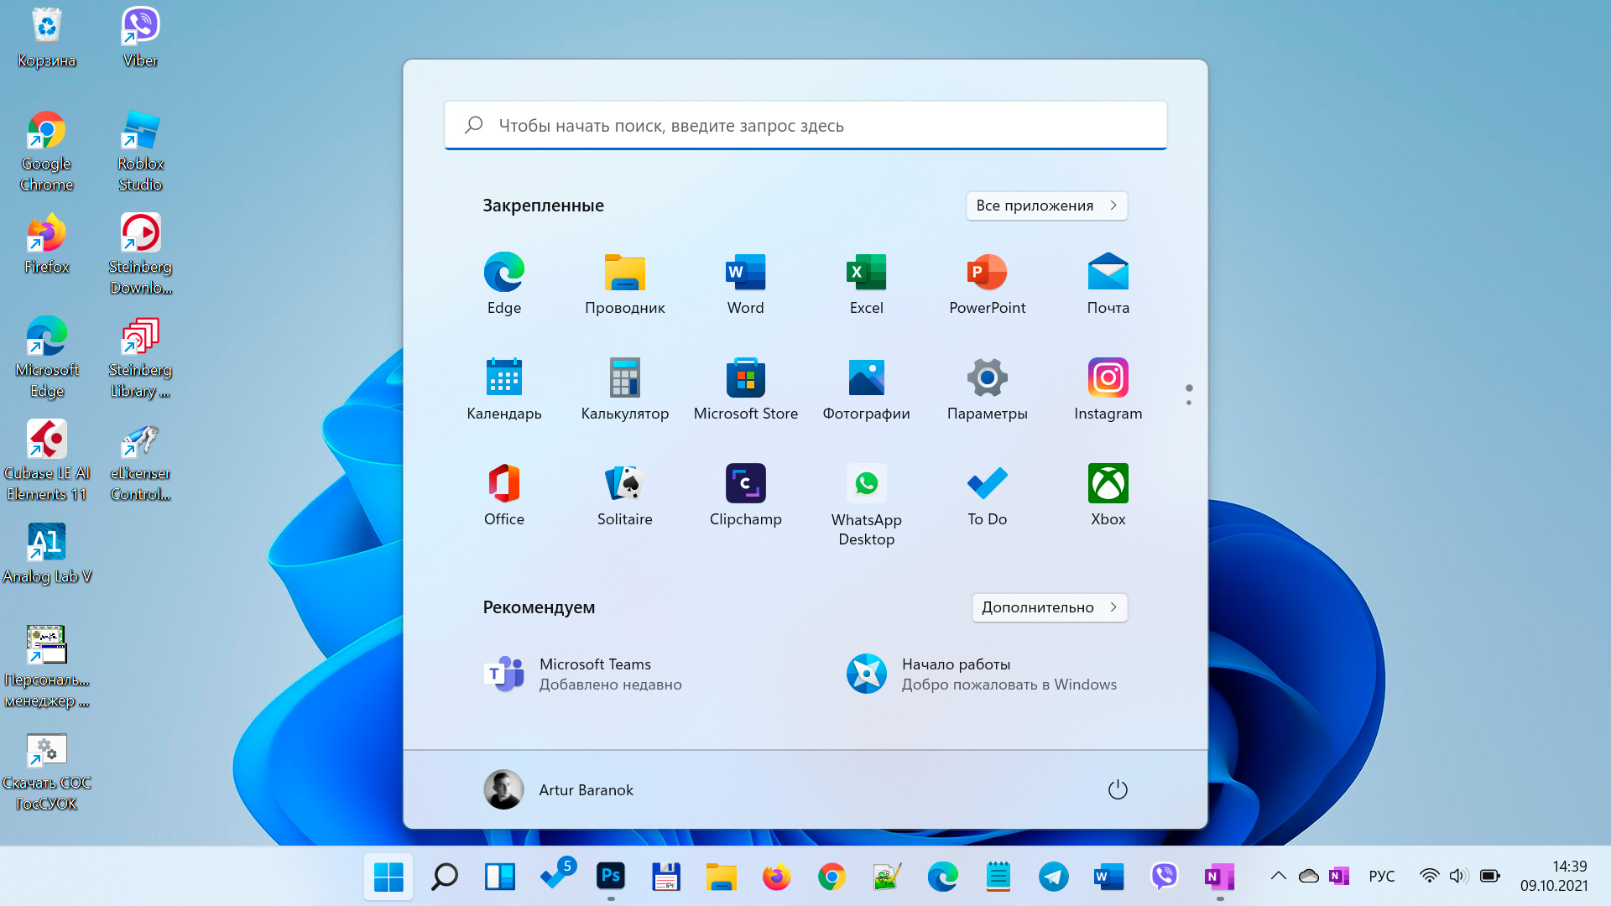Image resolution: width=1611 pixels, height=906 pixels.
Task: Select Cubase LE AI Elements 11 shortcut
Action: tap(47, 461)
